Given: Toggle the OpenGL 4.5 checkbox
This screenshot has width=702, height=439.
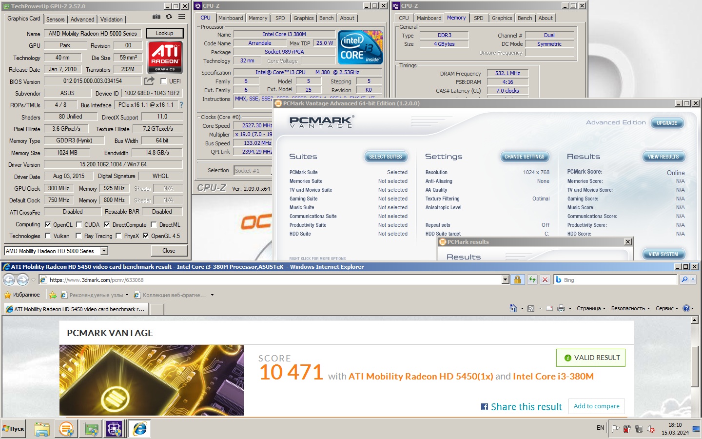Looking at the screenshot, I should coord(145,236).
